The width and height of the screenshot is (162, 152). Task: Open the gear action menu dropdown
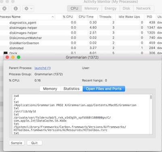pos(28,8)
